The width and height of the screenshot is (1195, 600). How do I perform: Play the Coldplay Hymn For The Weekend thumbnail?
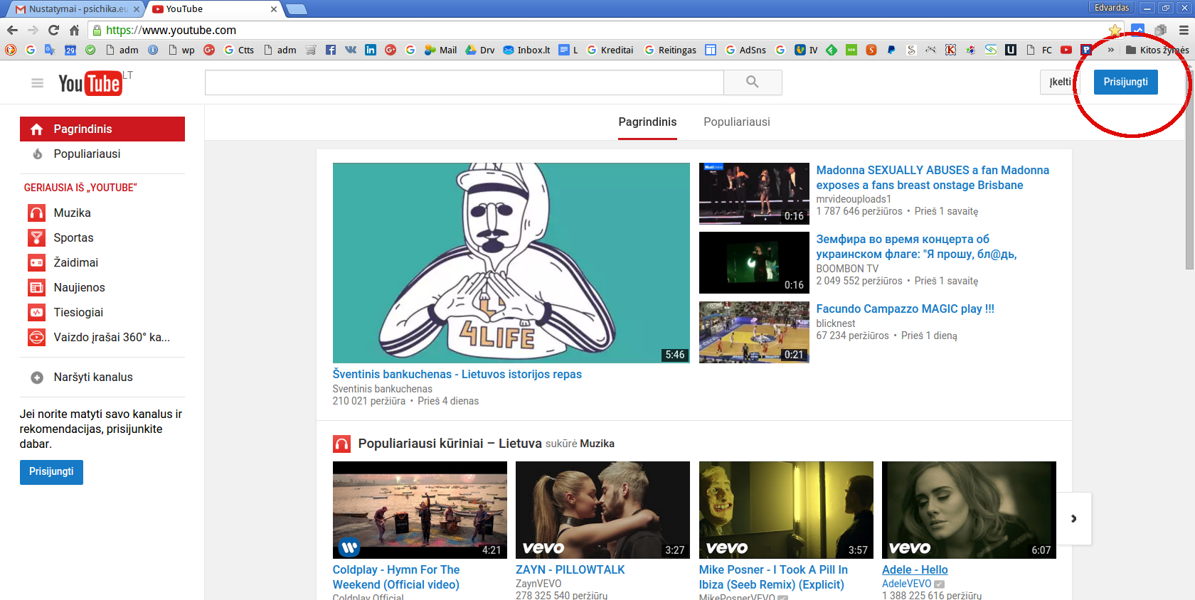coord(420,510)
